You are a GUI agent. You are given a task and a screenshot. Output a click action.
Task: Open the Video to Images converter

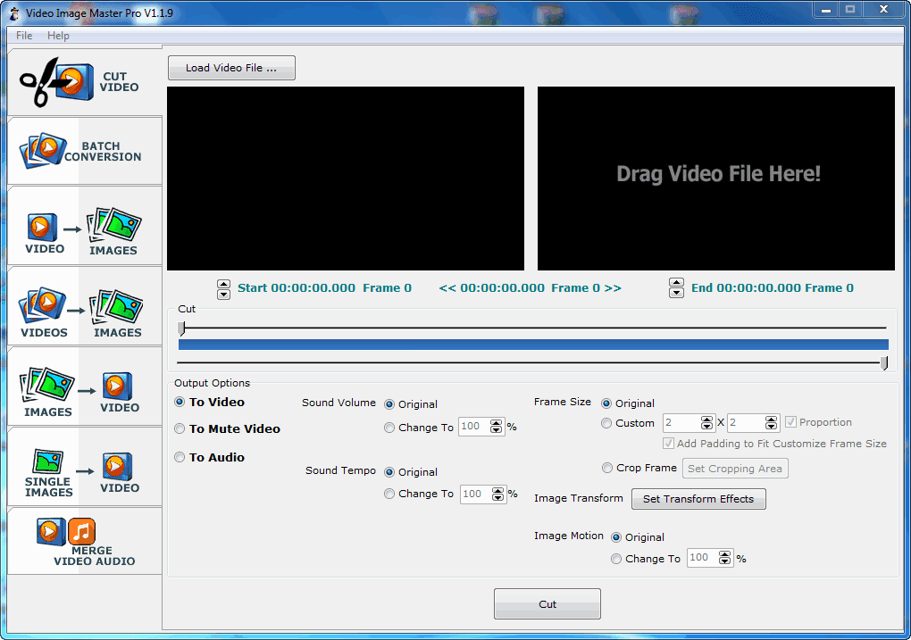click(83, 225)
